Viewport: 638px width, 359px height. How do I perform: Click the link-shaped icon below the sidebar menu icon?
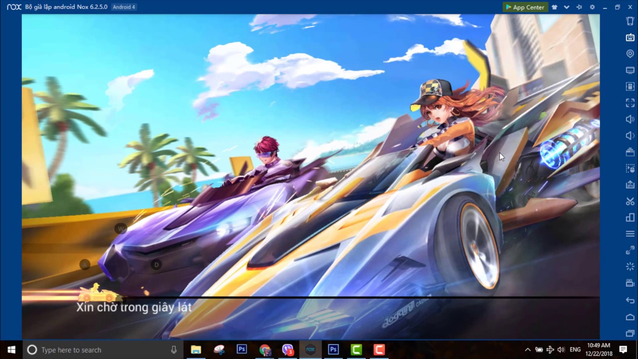(x=630, y=250)
